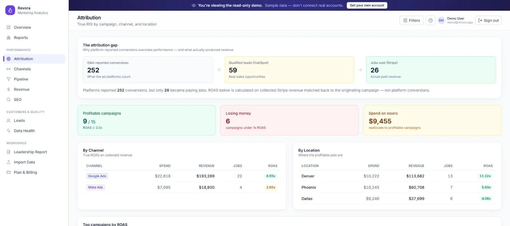
Task: Click the Losing money card
Action: (x=289, y=120)
